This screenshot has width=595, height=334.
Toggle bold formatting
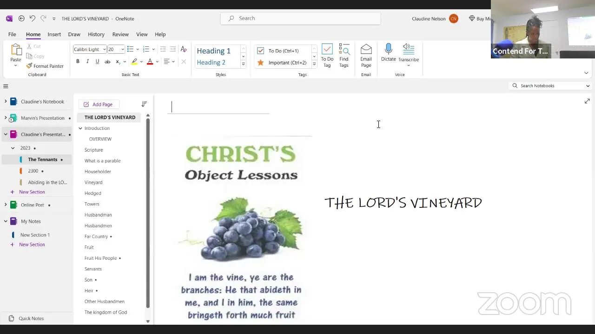[78, 61]
